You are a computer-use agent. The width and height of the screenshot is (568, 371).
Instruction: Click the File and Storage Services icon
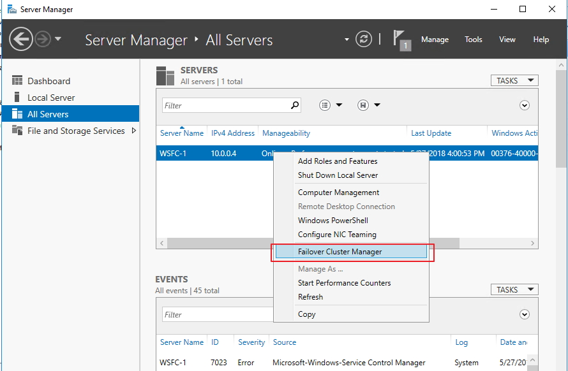[x=17, y=131]
